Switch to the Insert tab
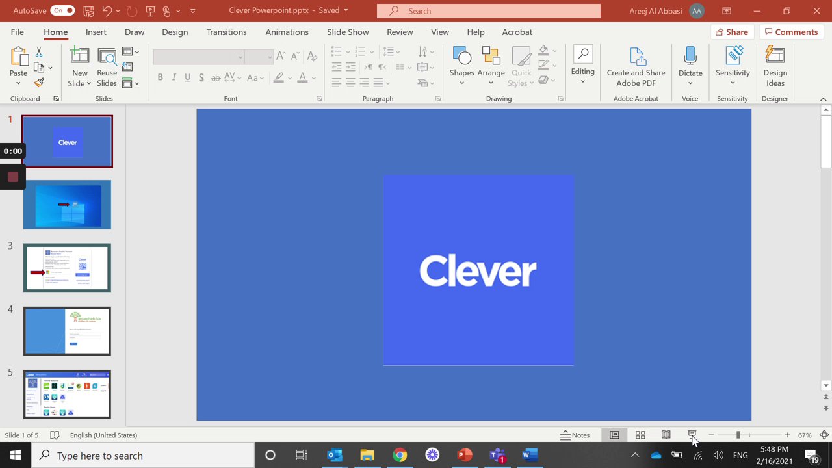Image resolution: width=832 pixels, height=468 pixels. point(96,32)
